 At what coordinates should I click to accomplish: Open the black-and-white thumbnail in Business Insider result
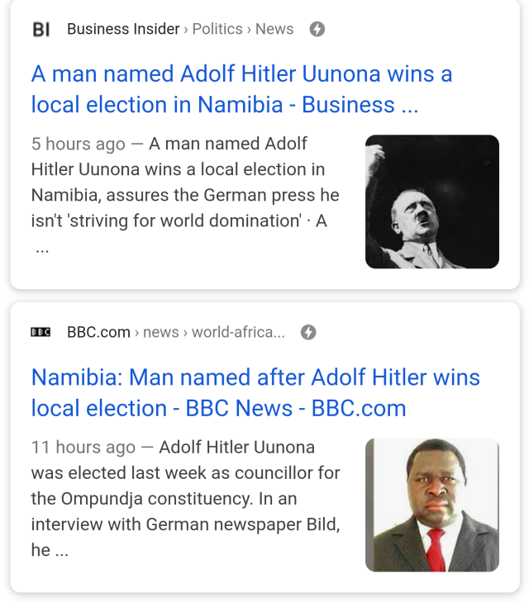click(x=431, y=201)
